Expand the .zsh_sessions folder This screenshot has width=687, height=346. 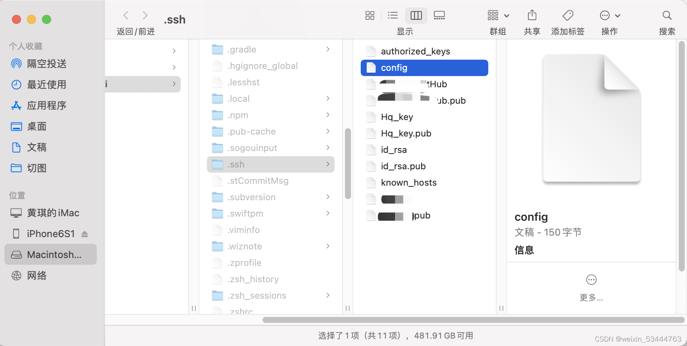[x=328, y=295]
